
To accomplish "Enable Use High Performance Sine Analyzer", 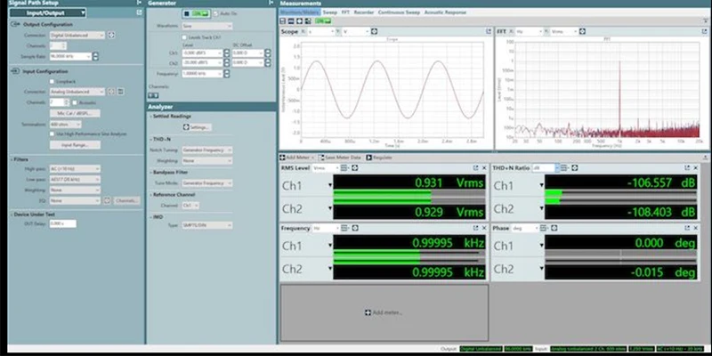I will coord(52,134).
